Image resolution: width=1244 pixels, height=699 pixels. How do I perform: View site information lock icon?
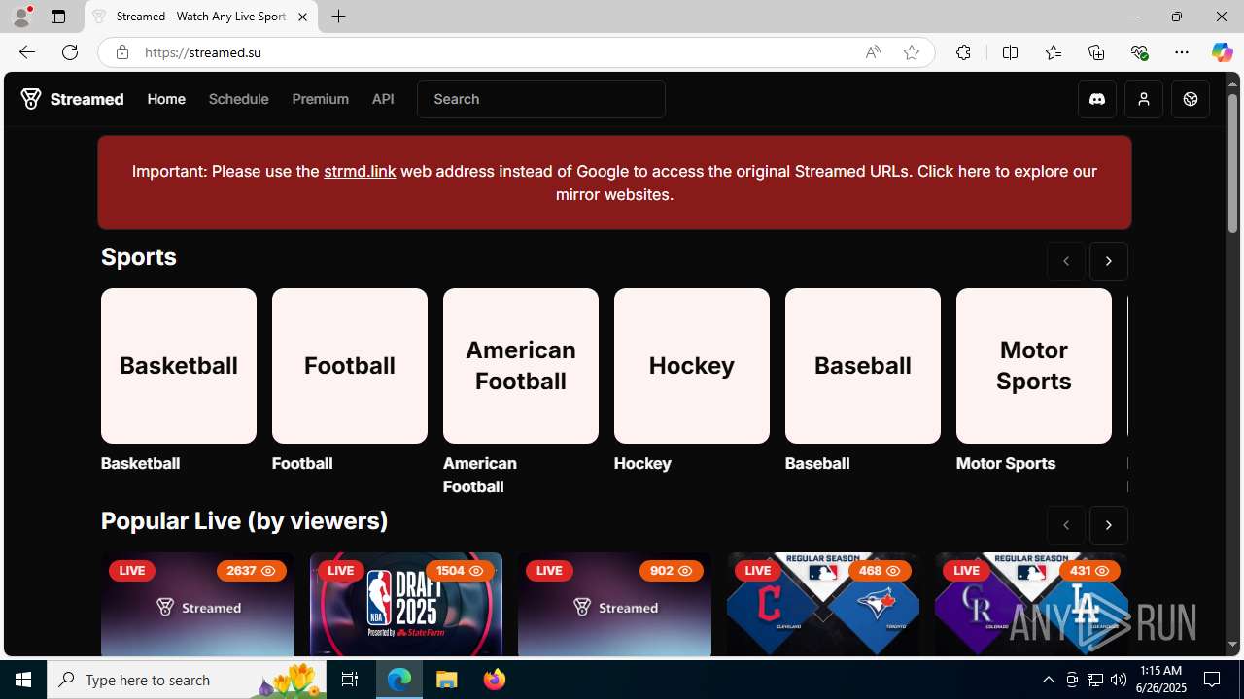tap(121, 52)
